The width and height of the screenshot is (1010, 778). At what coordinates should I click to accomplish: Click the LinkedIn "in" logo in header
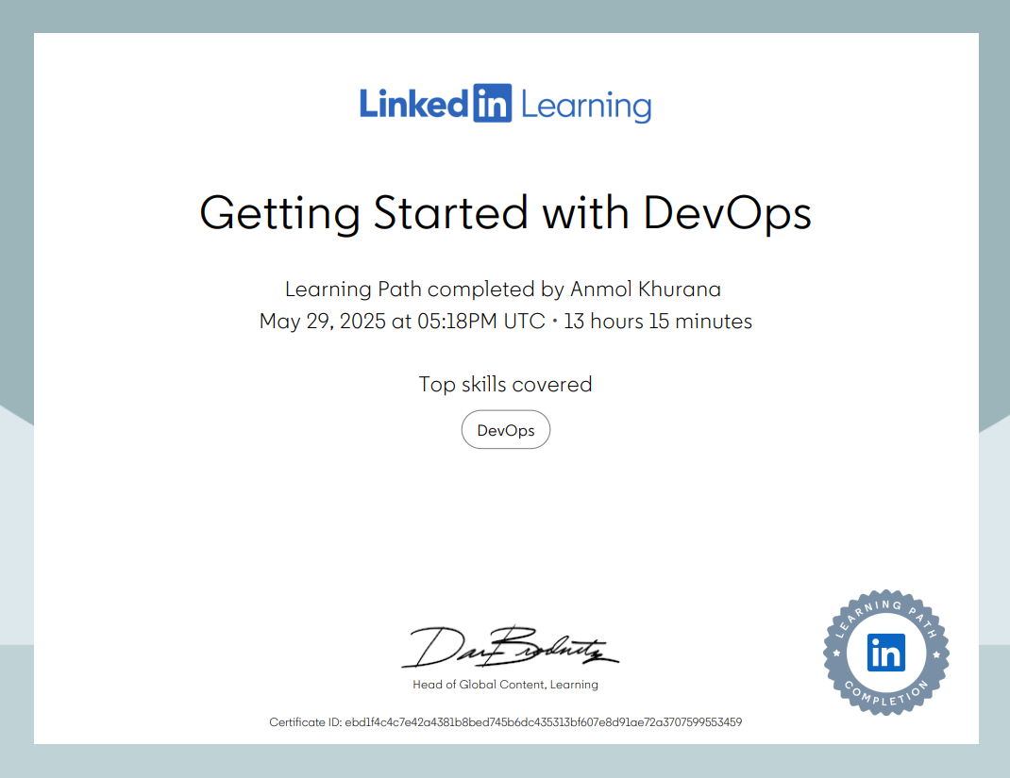pos(492,104)
